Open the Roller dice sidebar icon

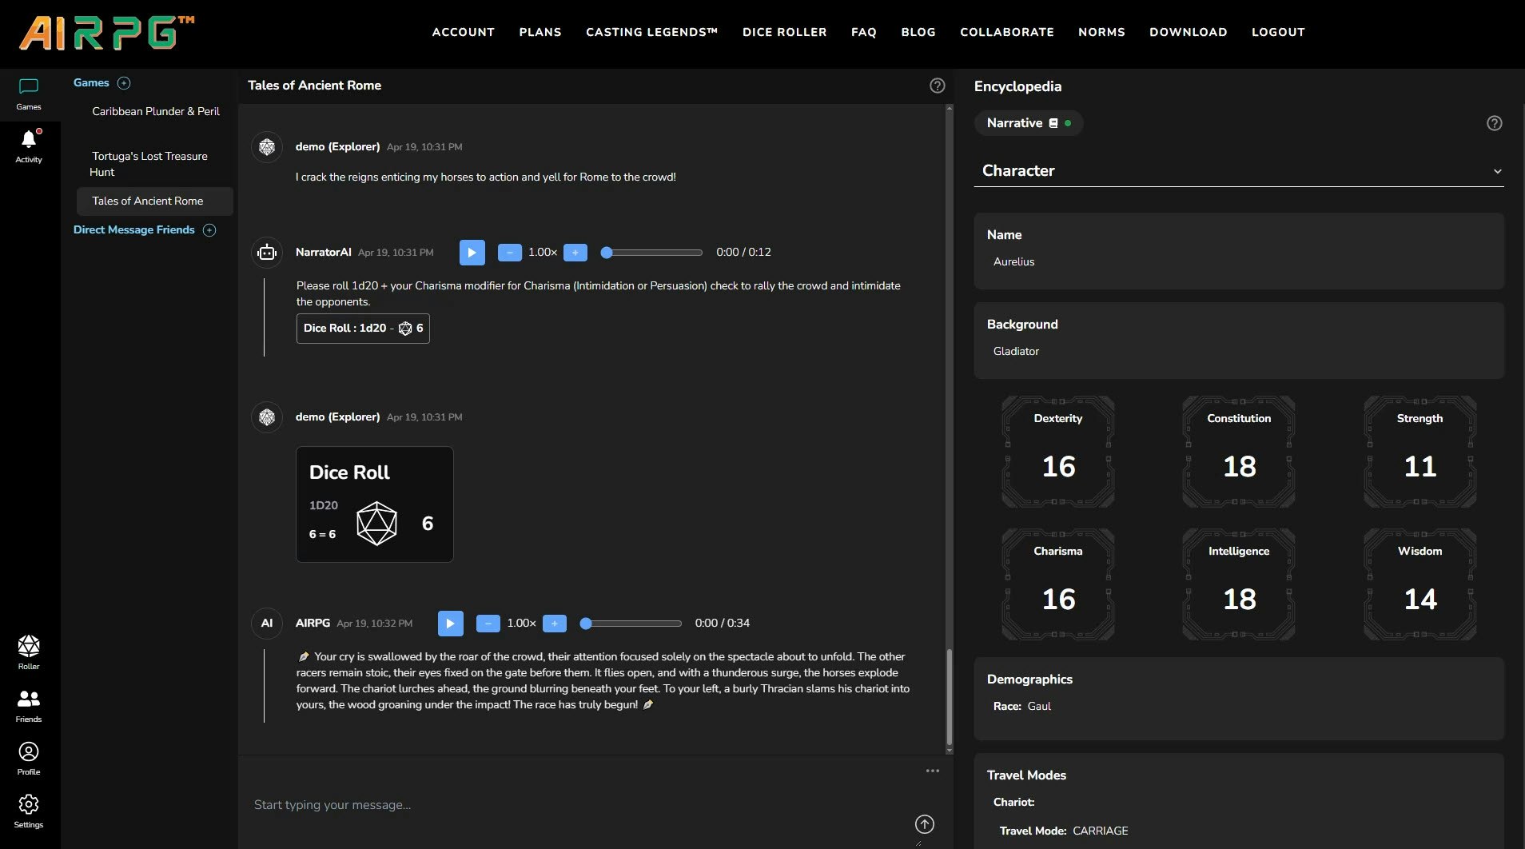tap(29, 652)
